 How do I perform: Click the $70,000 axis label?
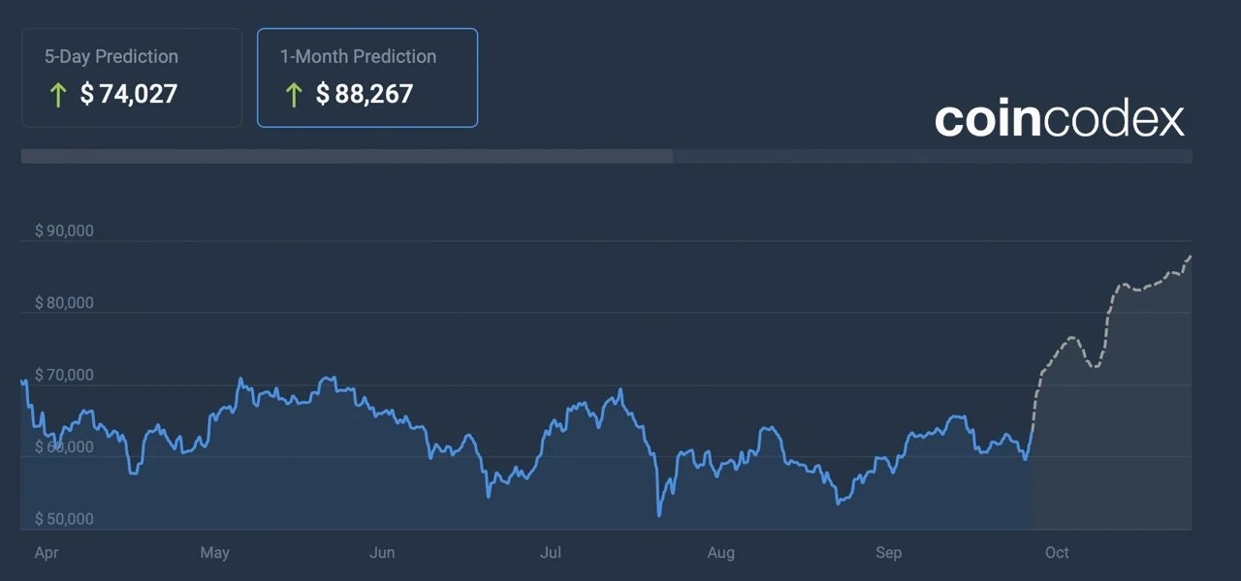(x=64, y=375)
